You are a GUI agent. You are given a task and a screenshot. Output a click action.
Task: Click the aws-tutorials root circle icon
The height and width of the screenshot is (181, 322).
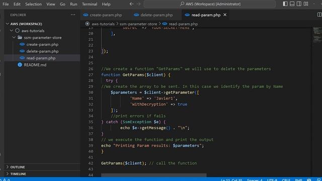pos(18,31)
